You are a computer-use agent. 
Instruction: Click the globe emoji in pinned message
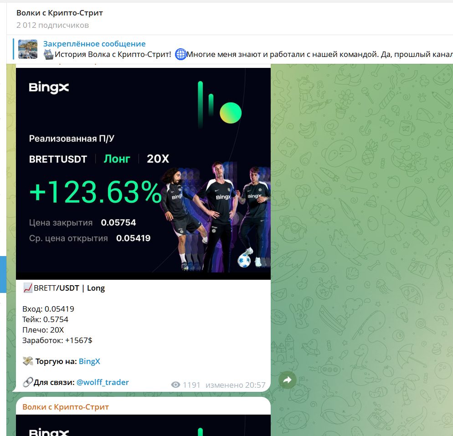181,54
